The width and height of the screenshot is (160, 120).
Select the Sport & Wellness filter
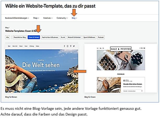(x=89, y=37)
